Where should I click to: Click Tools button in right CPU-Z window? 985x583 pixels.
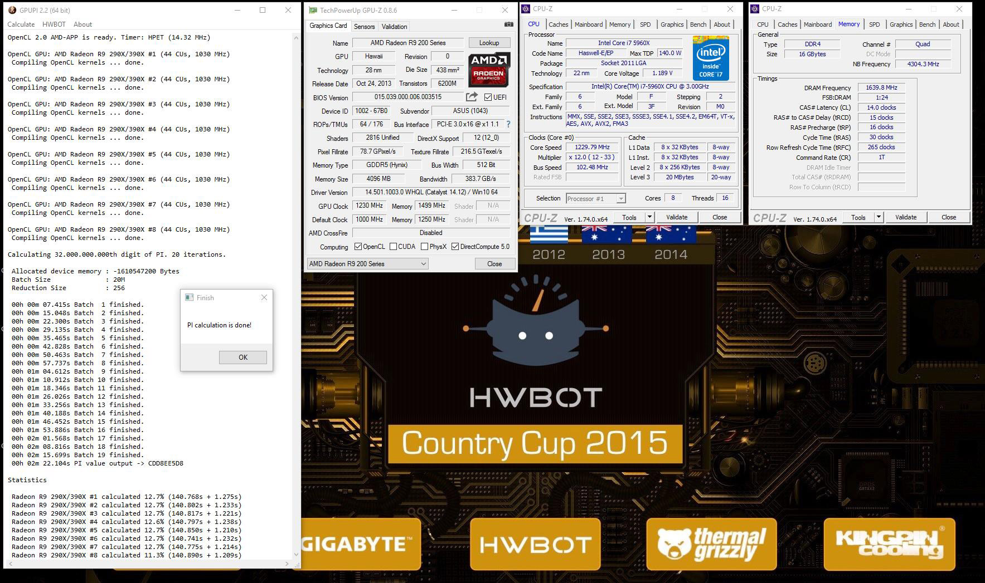coord(858,217)
